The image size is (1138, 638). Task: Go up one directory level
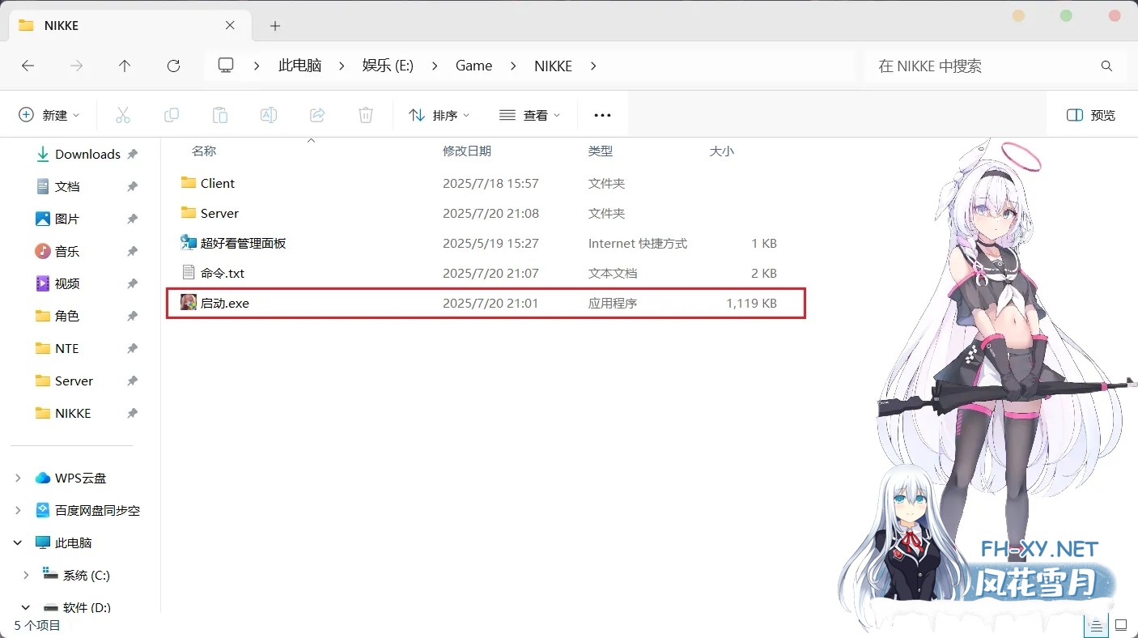click(x=125, y=66)
